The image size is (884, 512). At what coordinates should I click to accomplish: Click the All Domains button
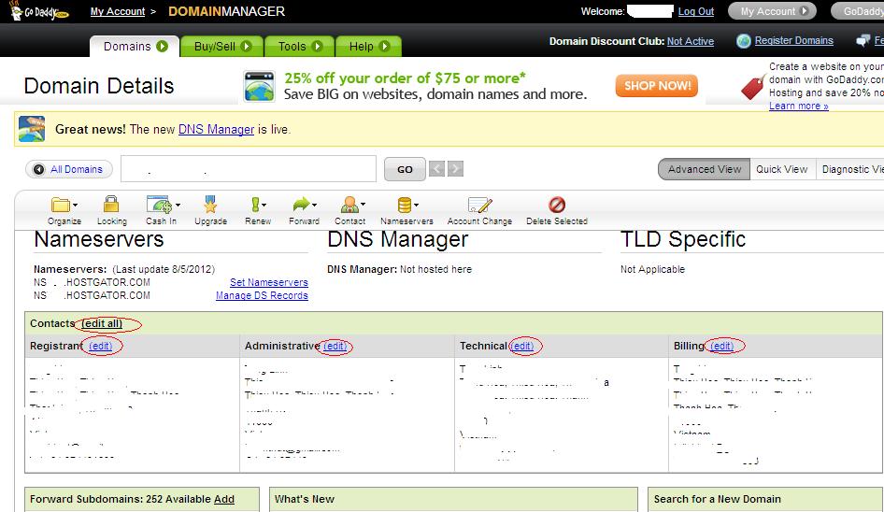pyautogui.click(x=69, y=169)
